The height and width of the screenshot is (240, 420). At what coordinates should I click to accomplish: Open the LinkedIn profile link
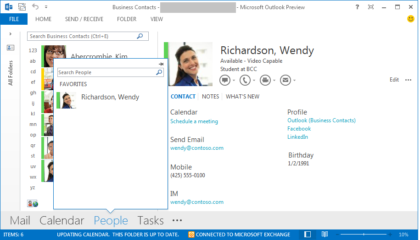click(x=297, y=137)
